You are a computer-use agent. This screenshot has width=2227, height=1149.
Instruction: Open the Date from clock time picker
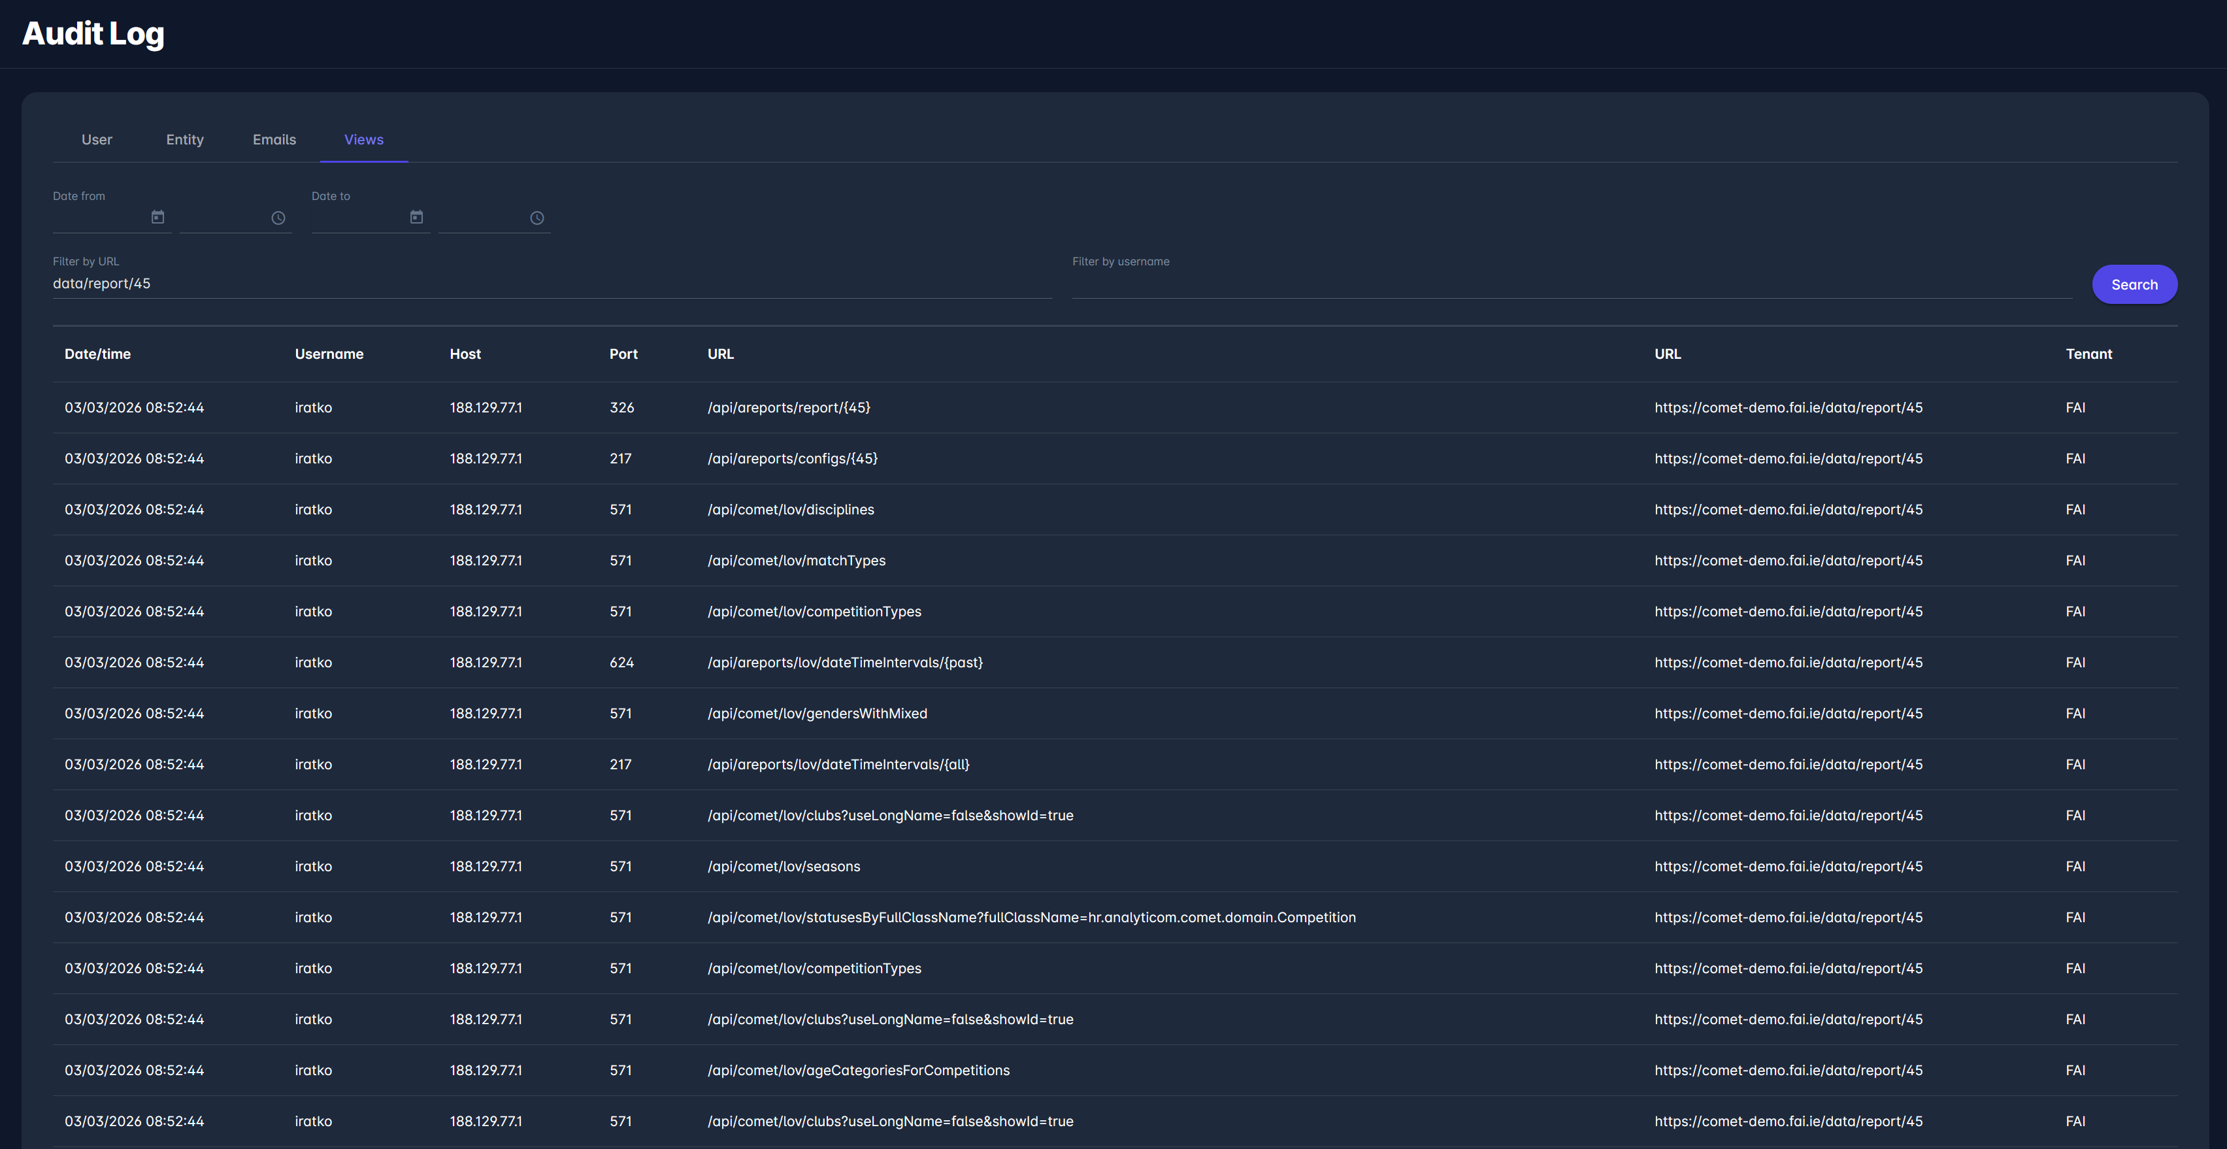(x=278, y=218)
